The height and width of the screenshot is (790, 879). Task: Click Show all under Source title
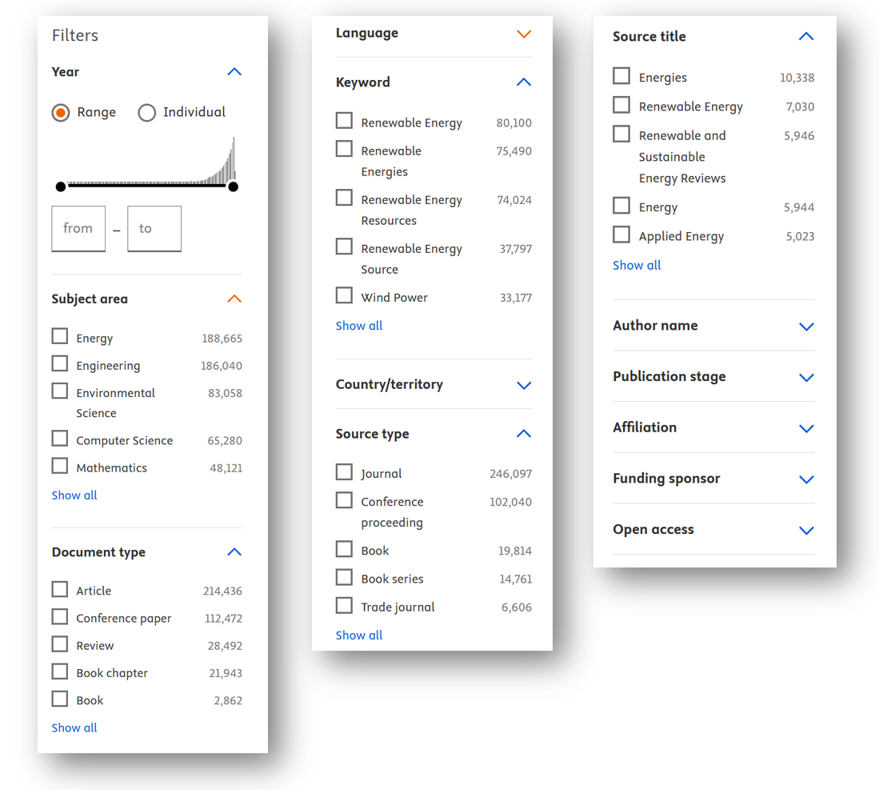637,265
